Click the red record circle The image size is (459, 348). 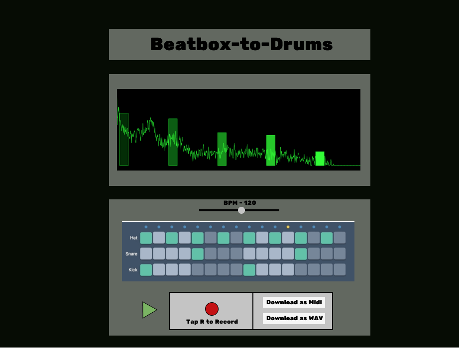(212, 309)
